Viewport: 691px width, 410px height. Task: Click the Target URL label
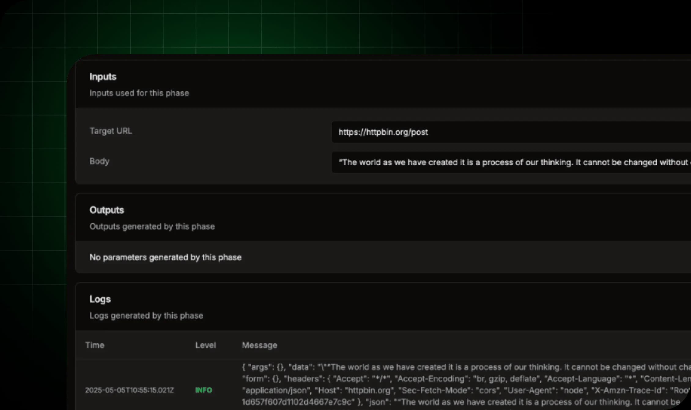111,131
